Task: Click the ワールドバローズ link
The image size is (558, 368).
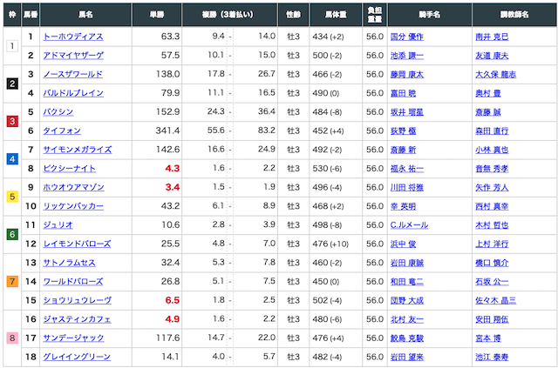Action: pyautogui.click(x=73, y=281)
